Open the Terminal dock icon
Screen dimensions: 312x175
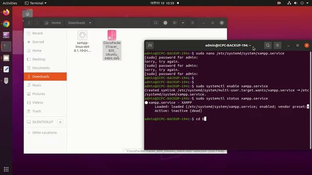pos(6,47)
